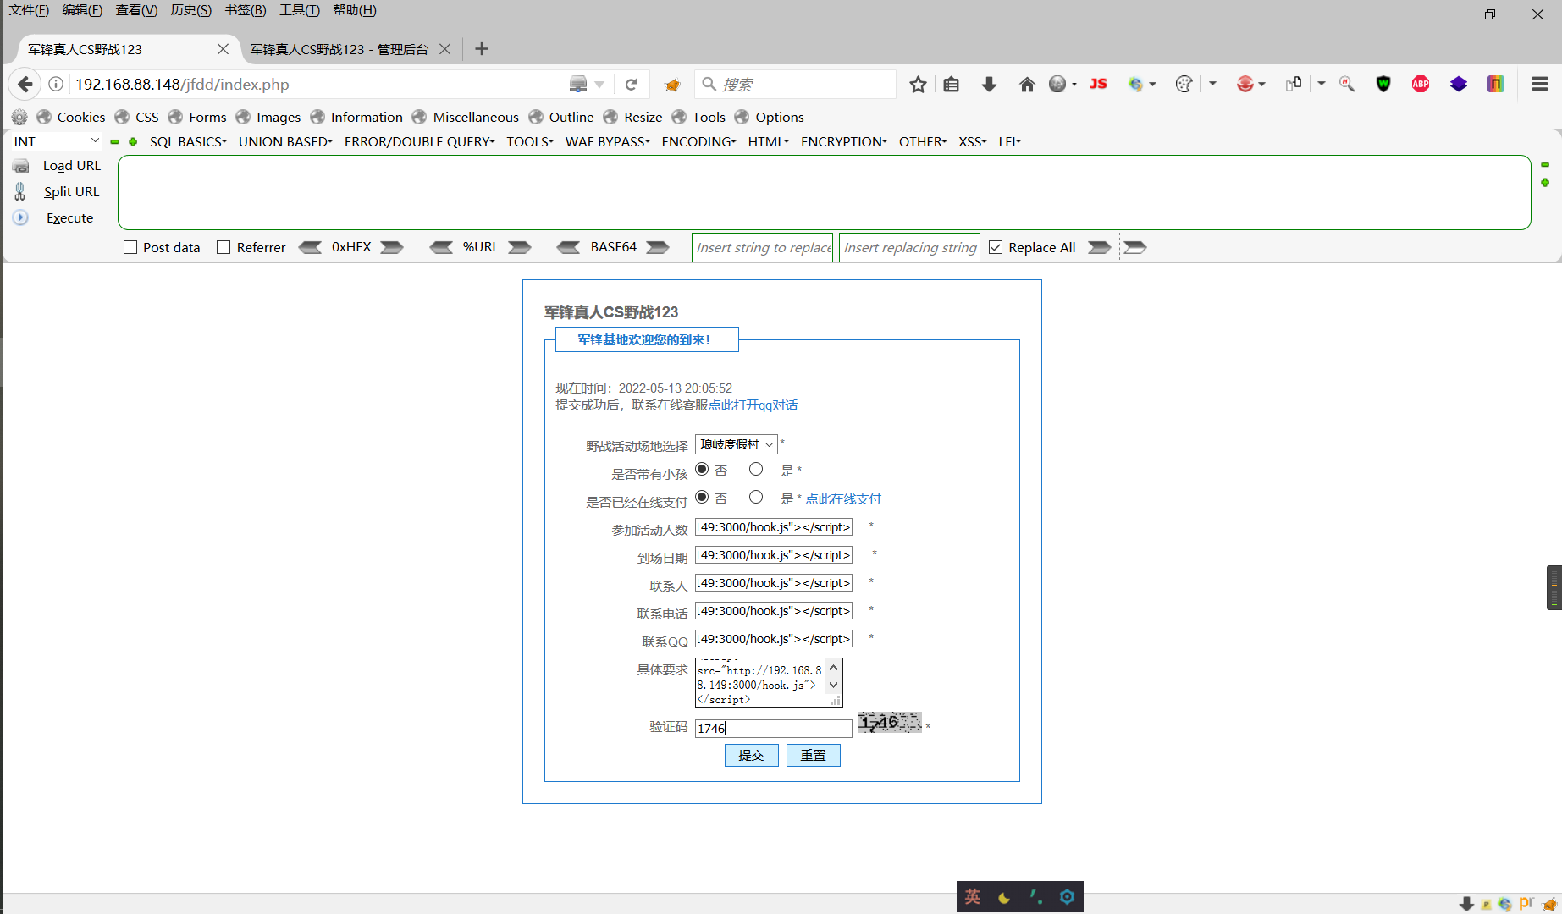Image resolution: width=1562 pixels, height=914 pixels.
Task: Click the Split URL scissors icon
Action: [20, 191]
